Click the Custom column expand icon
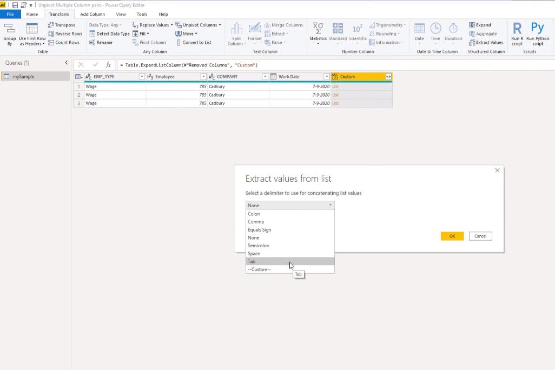The image size is (555, 370). (x=388, y=76)
